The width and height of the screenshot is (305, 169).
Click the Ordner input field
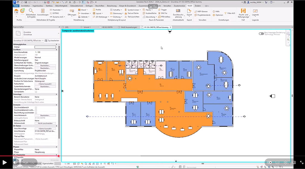pyautogui.click(x=45, y=47)
